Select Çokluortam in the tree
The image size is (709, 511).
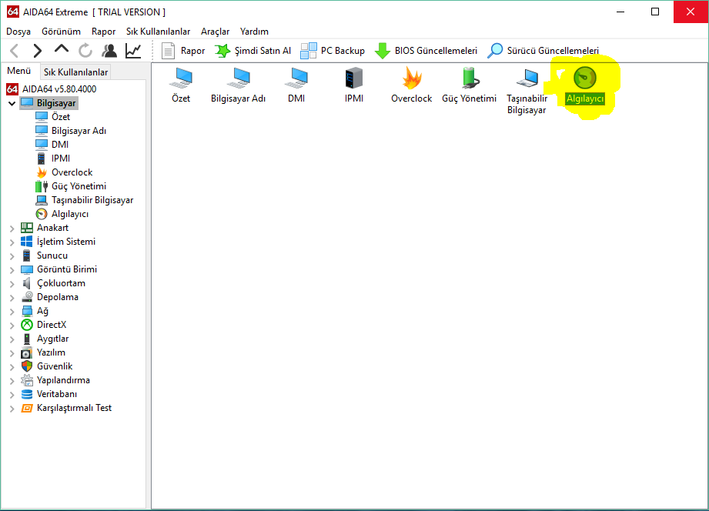pyautogui.click(x=53, y=283)
